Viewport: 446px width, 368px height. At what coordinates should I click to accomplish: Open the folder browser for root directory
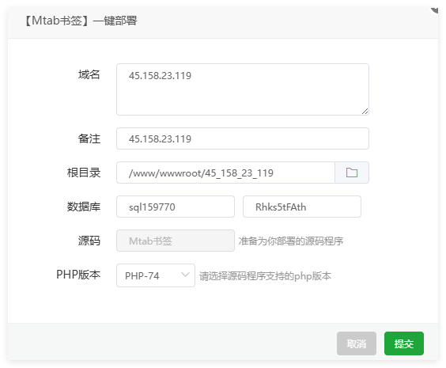(x=352, y=173)
